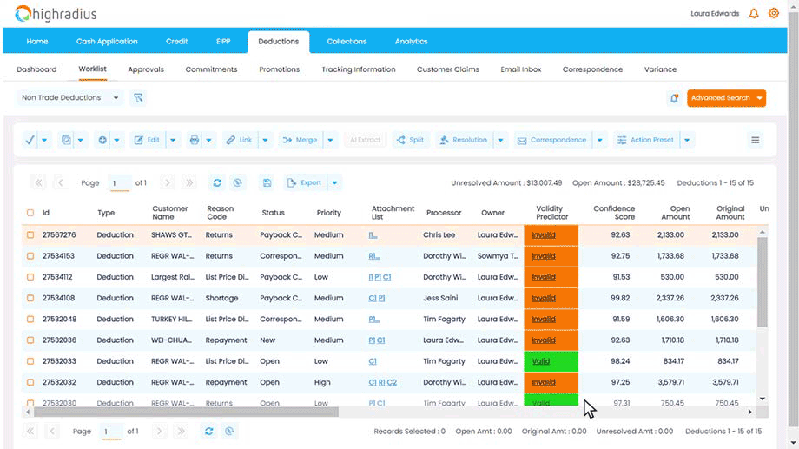
Task: Open the Invalid link for deduction 27534153
Action: [544, 256]
